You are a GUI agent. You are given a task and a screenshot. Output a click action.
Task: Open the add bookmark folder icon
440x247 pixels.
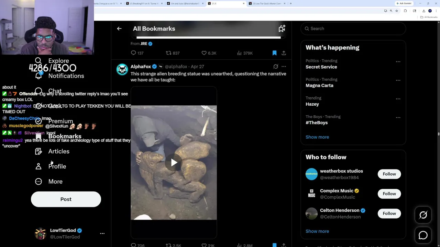282,28
